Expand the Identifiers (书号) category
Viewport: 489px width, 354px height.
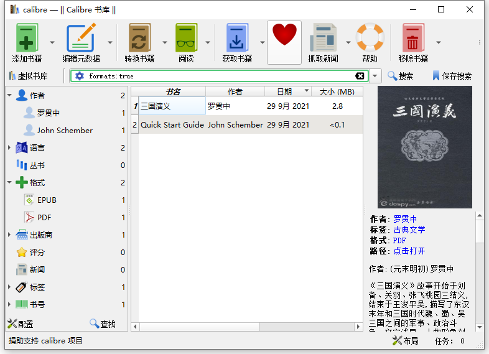point(10,304)
